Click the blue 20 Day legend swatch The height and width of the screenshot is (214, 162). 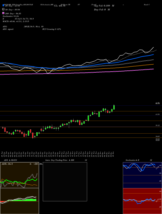click(3, 5)
